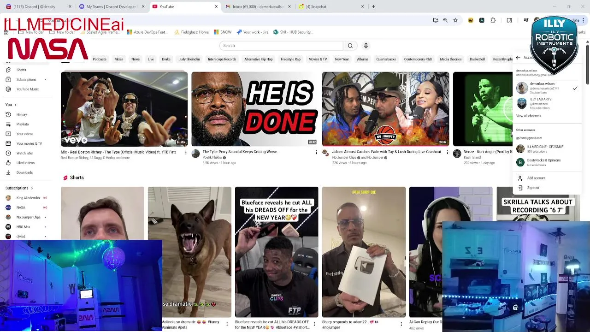The image size is (590, 332).
Task: Click the Add account icon
Action: 520,178
